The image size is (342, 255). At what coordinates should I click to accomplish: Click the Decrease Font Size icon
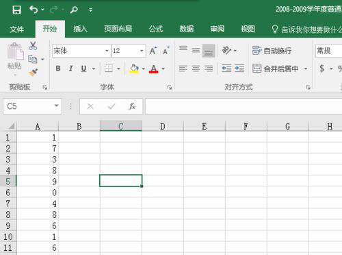166,51
